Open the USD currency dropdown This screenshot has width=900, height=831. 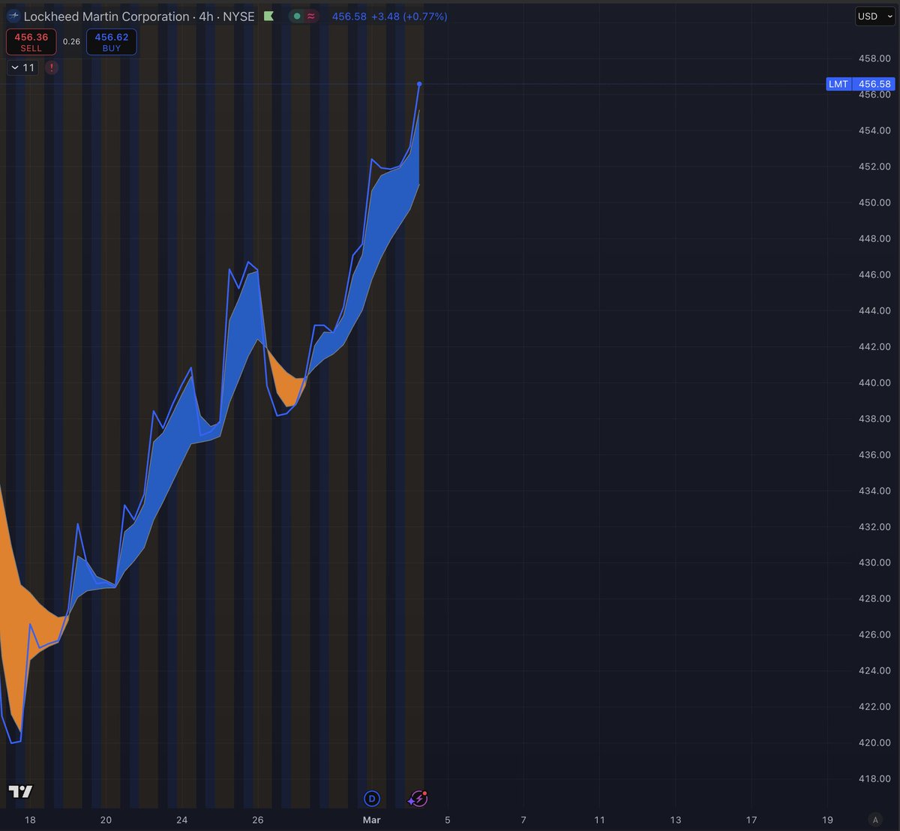(x=875, y=16)
